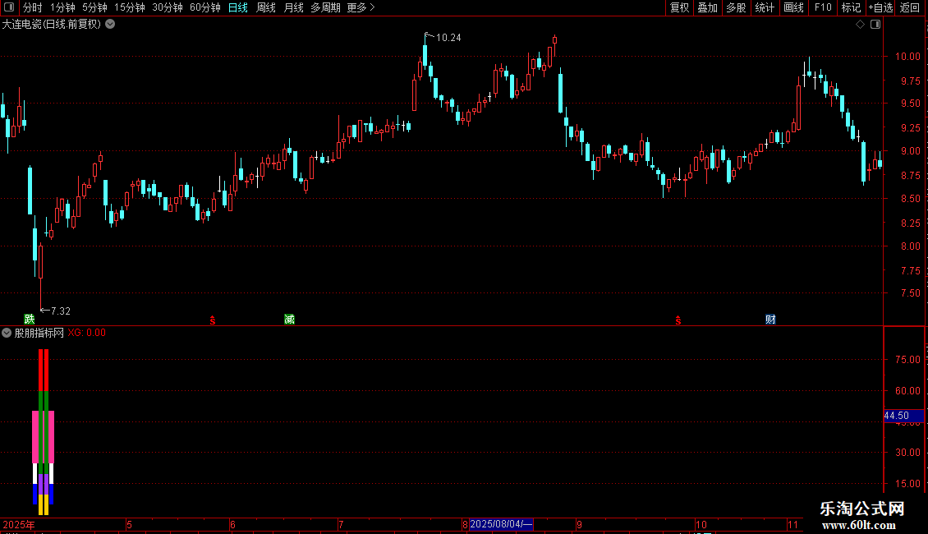This screenshot has width=928, height=534.
Task: Click the red $ marker near May
Action: [x=213, y=320]
